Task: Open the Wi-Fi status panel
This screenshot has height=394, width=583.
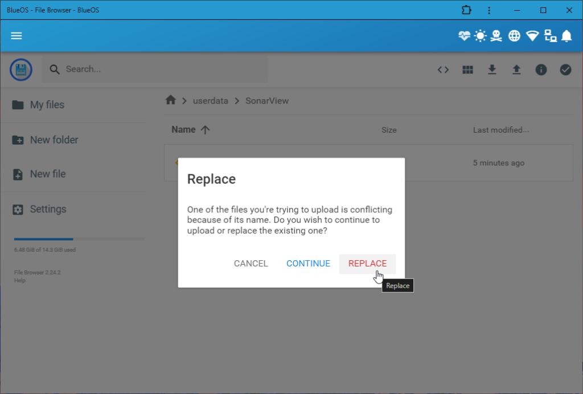Action: [532, 35]
